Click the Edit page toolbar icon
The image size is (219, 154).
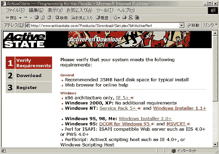coord(137,18)
